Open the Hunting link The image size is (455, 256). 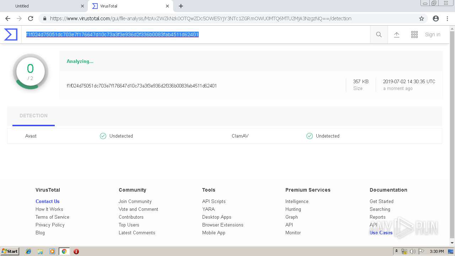[293, 209]
